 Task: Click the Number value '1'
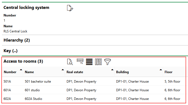pos(4,21)
